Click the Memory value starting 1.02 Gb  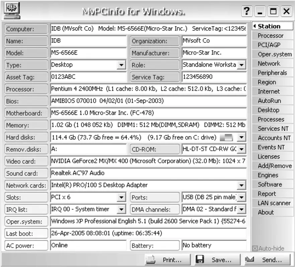pos(149,125)
